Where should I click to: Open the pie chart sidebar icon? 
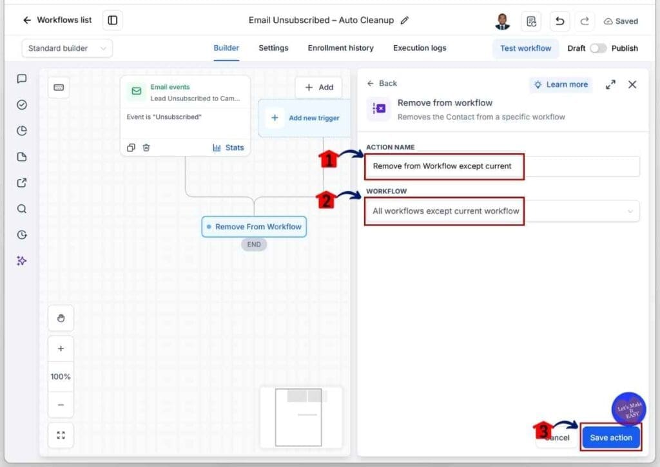22,131
